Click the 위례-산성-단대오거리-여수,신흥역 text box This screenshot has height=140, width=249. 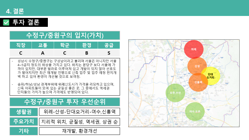click(79, 112)
